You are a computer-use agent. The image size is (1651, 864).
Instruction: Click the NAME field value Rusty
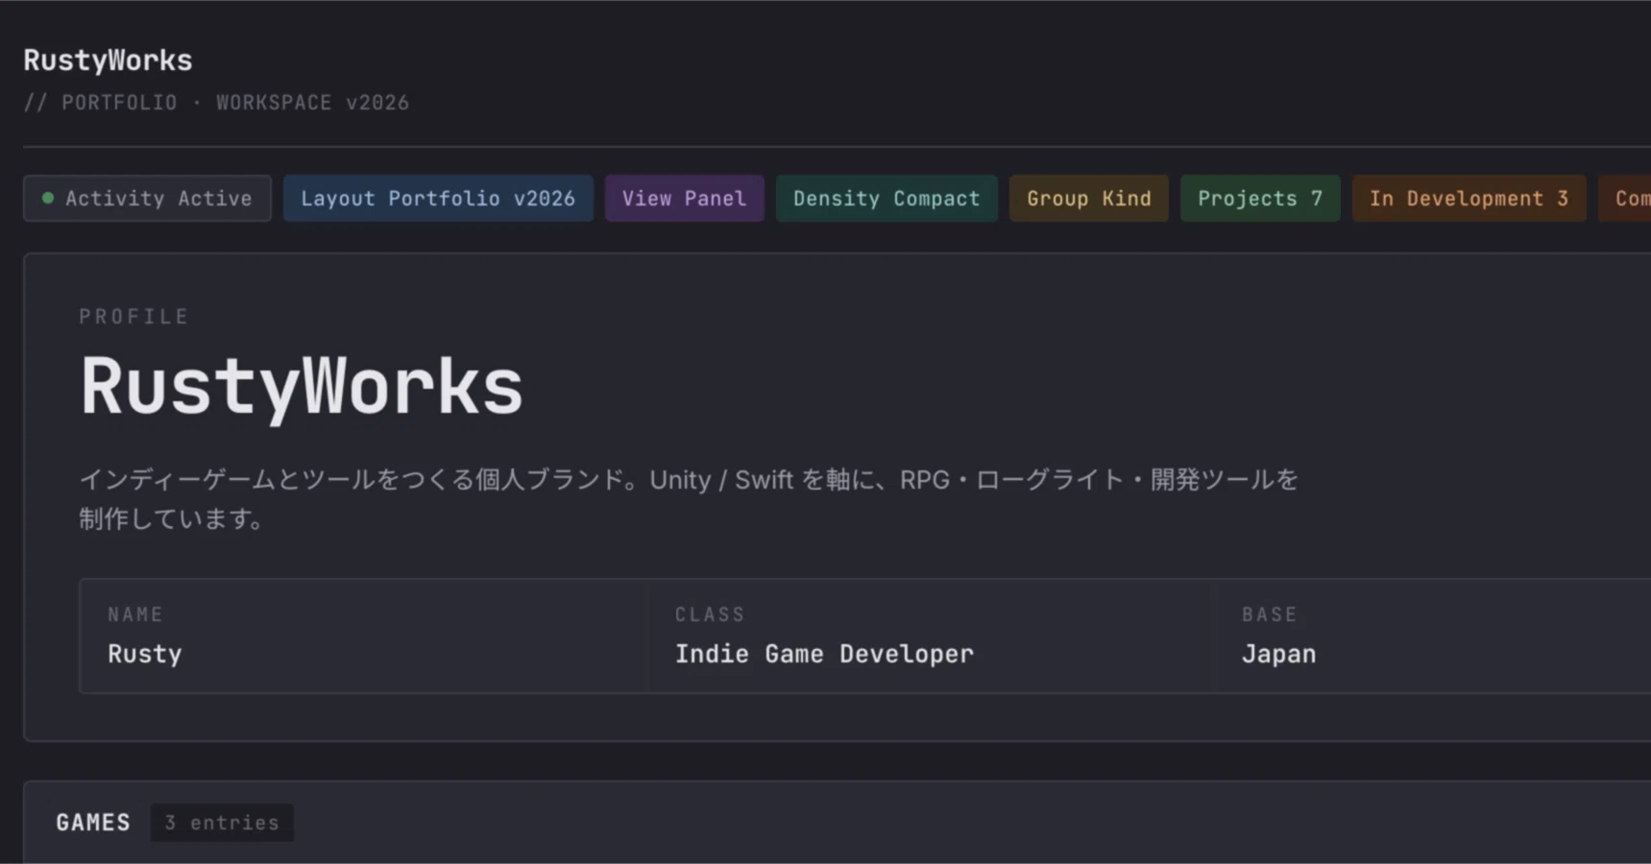pyautogui.click(x=145, y=654)
